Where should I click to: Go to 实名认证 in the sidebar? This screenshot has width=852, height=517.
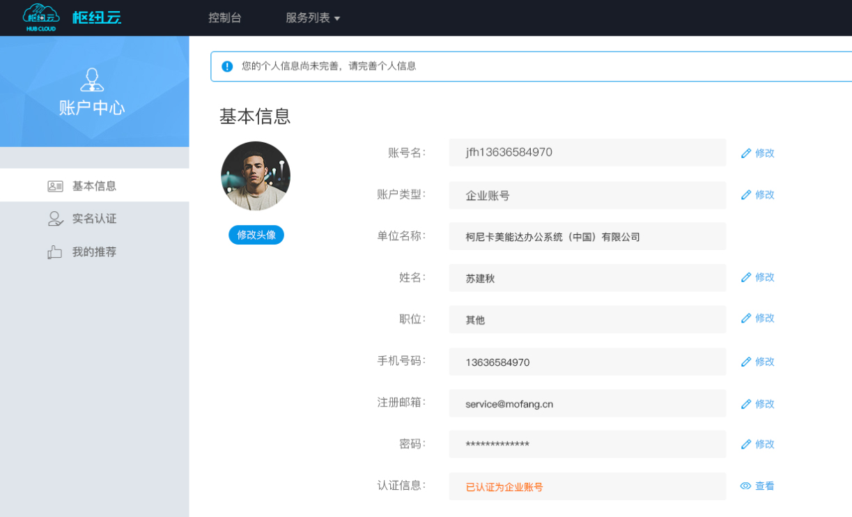point(94,219)
